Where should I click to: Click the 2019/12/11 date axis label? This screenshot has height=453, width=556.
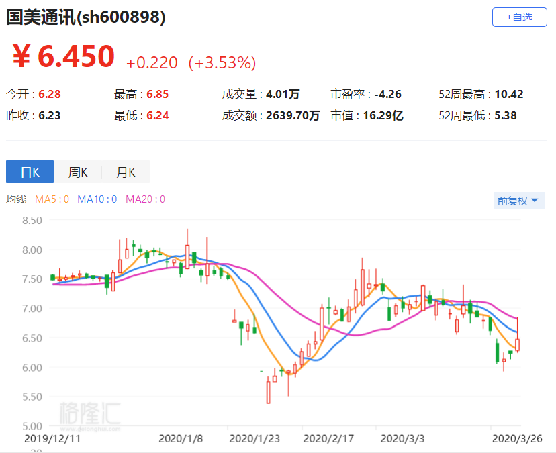click(52, 438)
